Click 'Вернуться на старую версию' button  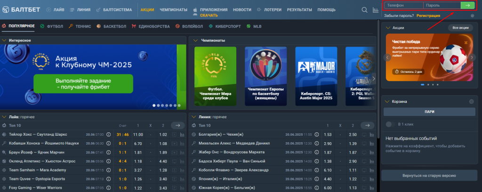click(x=429, y=176)
